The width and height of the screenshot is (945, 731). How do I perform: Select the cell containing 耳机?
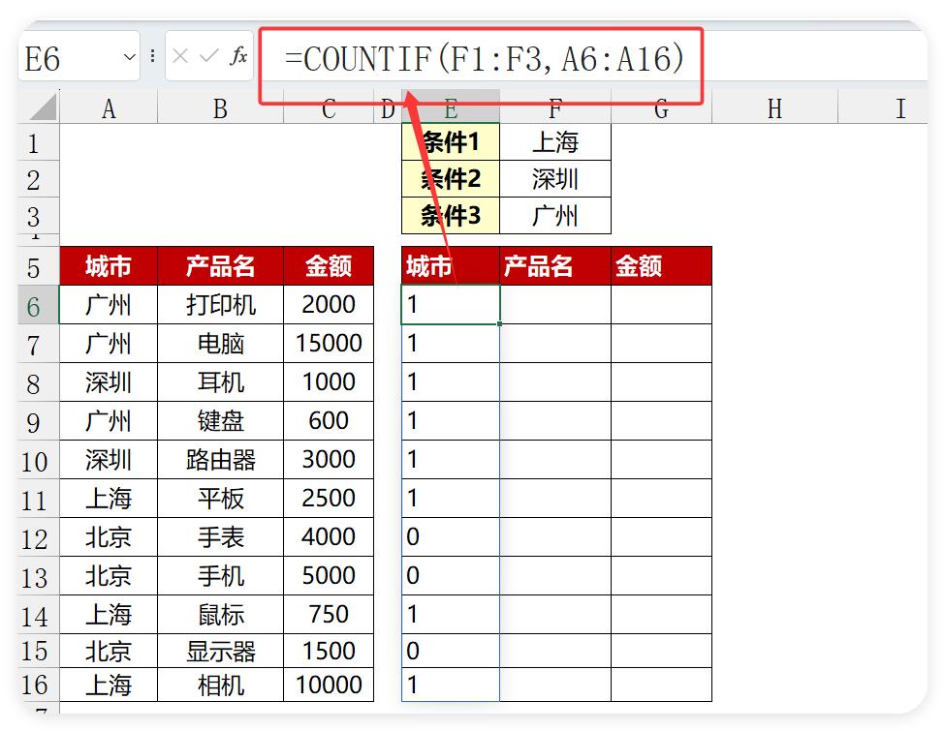click(221, 381)
